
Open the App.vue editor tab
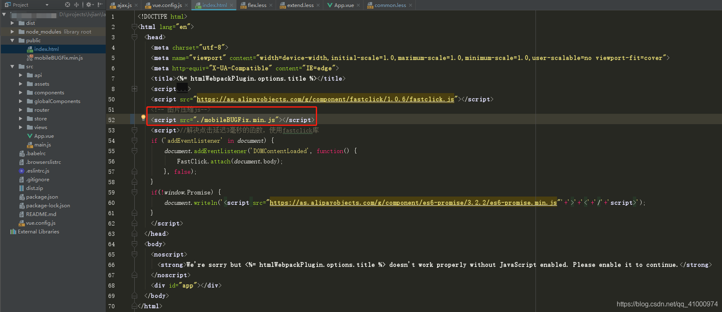click(x=344, y=5)
